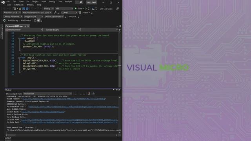Open the Debug configuration dropdown
This screenshot has height=141, width=251.
pos(49,9)
